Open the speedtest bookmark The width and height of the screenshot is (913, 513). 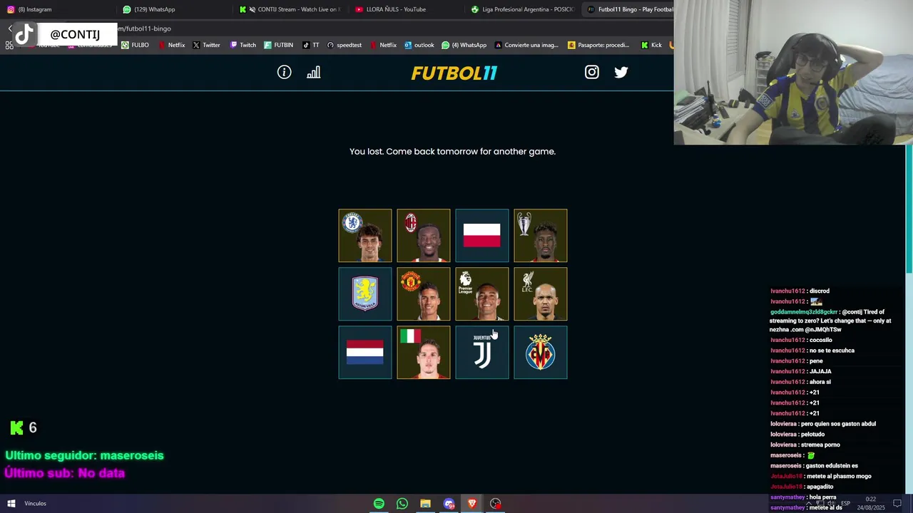(344, 45)
